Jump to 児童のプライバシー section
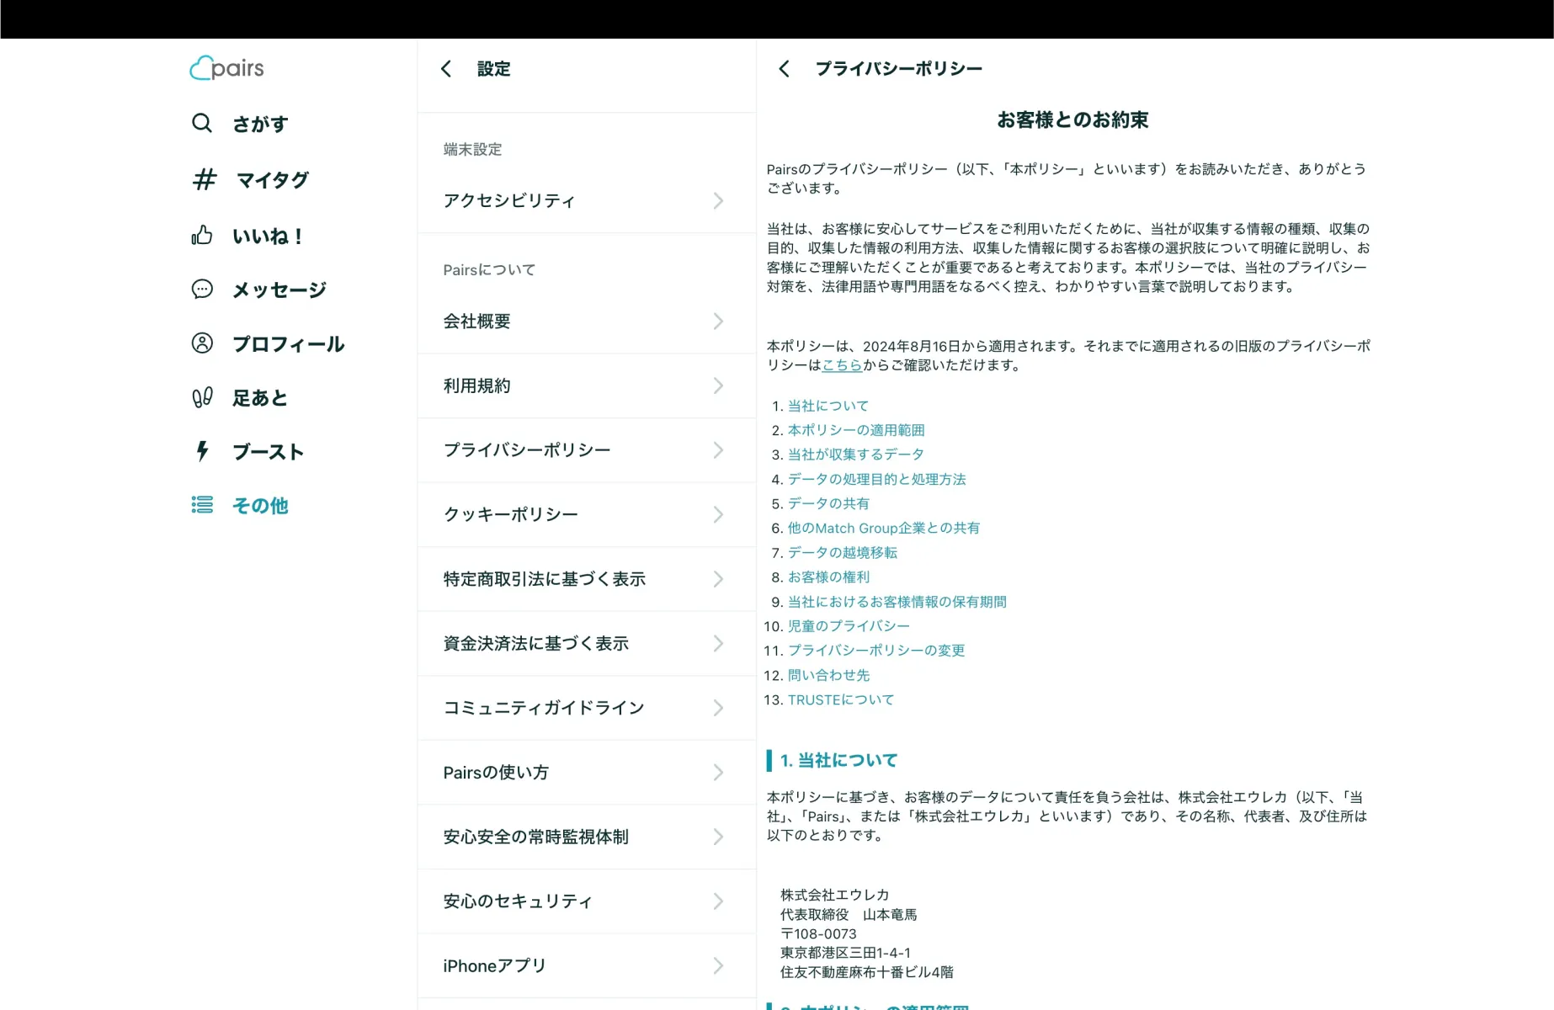This screenshot has width=1554, height=1010. pyautogui.click(x=849, y=626)
